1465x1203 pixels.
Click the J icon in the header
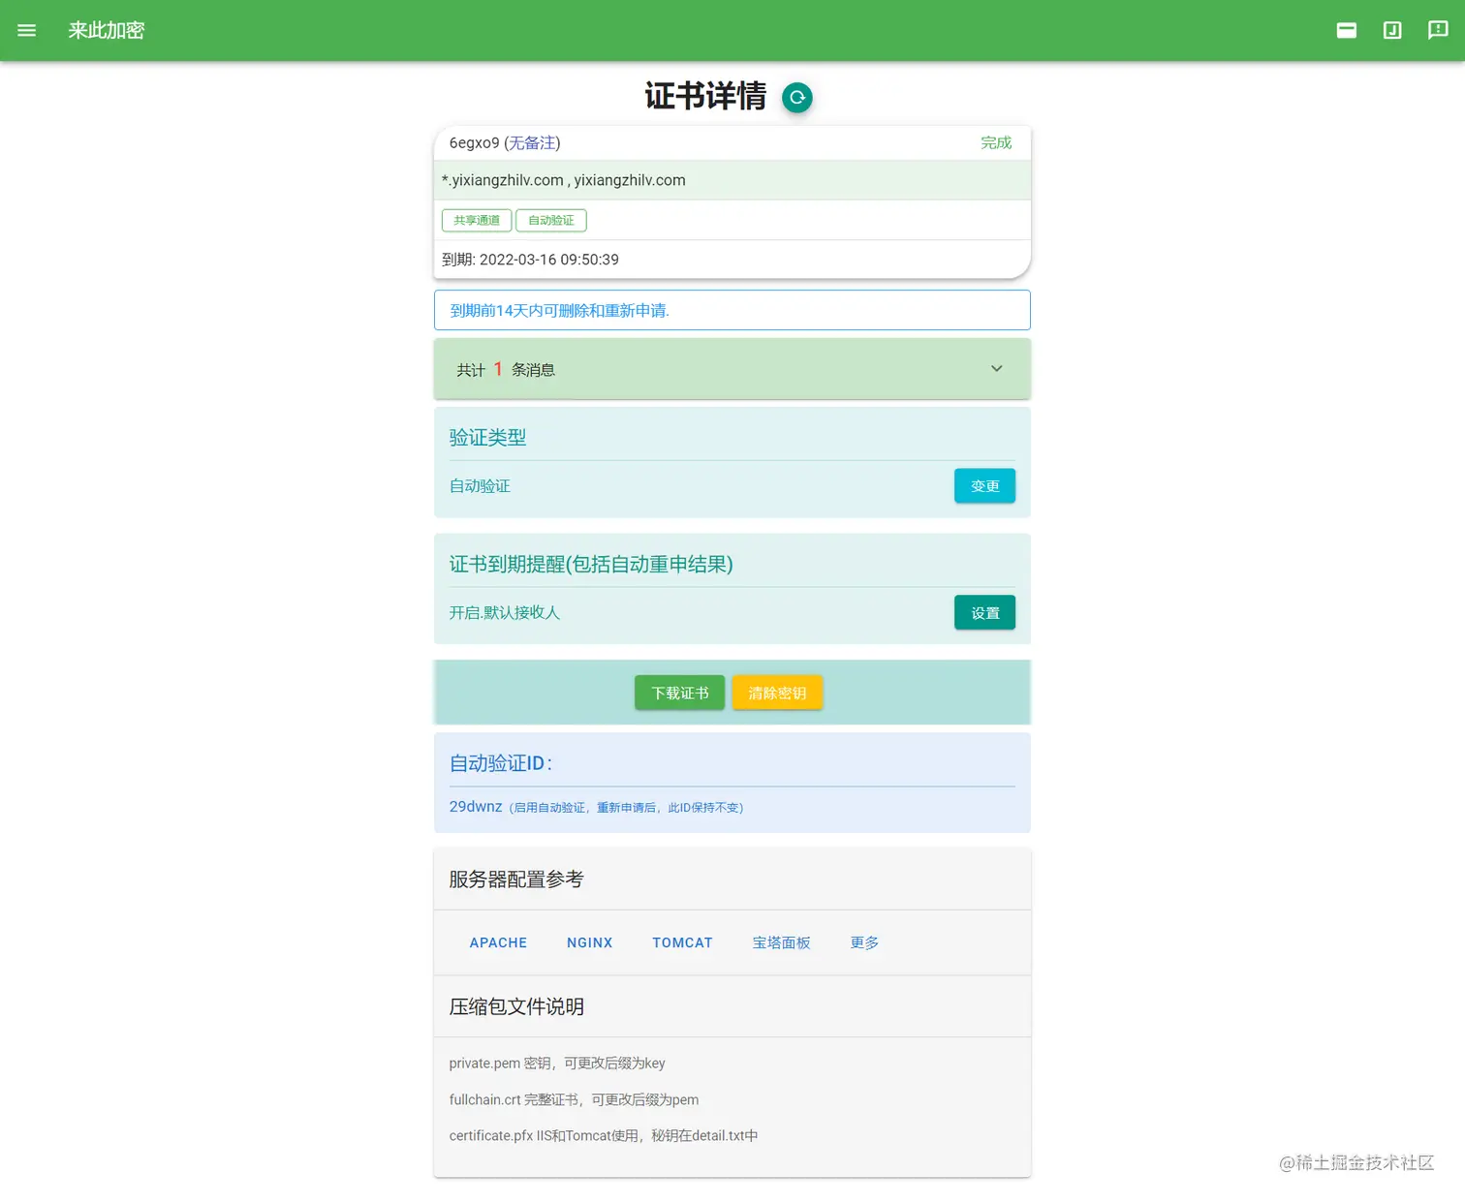pos(1391,30)
